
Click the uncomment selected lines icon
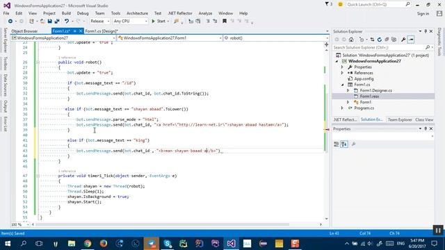[215, 22]
